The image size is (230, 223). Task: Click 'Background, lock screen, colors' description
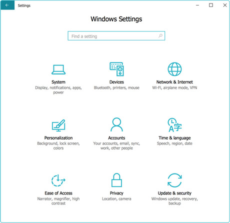pos(58,145)
